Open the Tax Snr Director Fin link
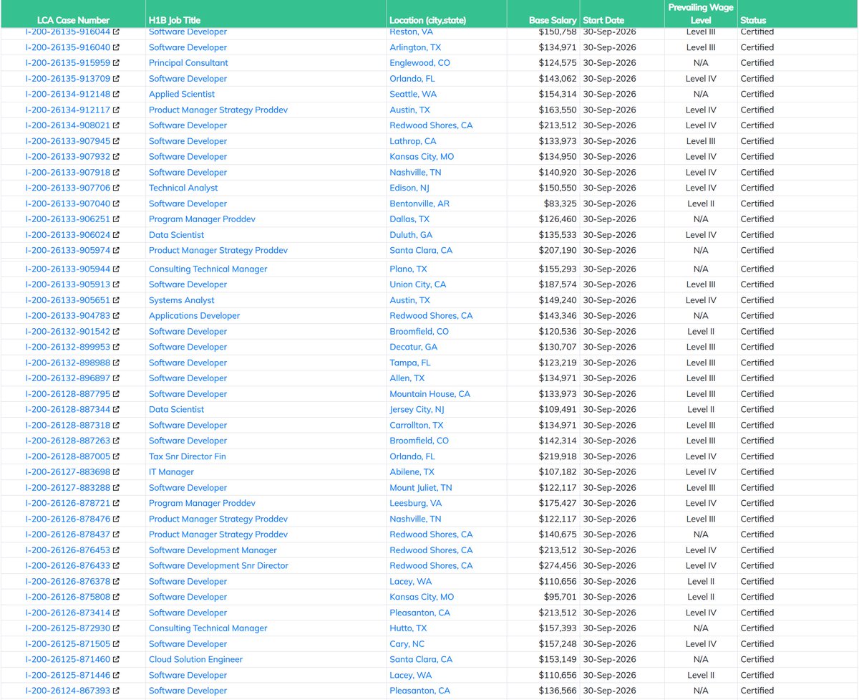The image size is (859, 700). tap(188, 456)
